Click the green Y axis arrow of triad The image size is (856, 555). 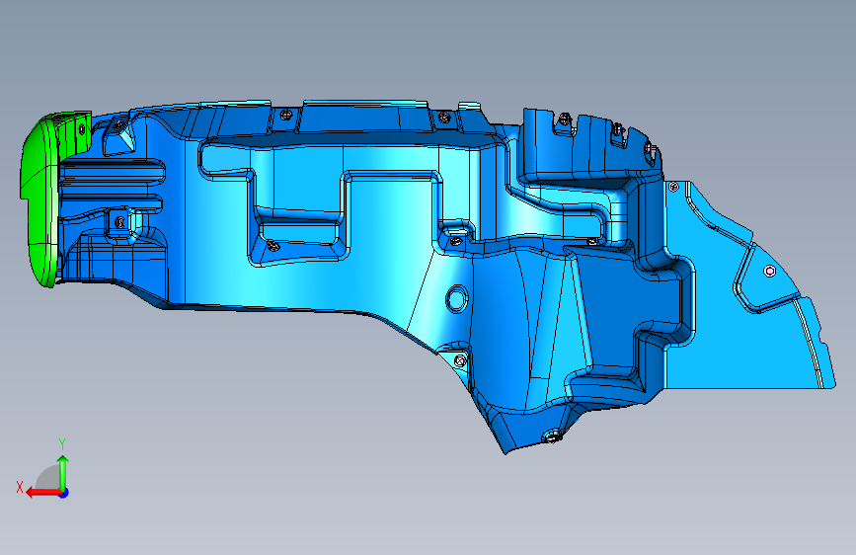click(63, 472)
